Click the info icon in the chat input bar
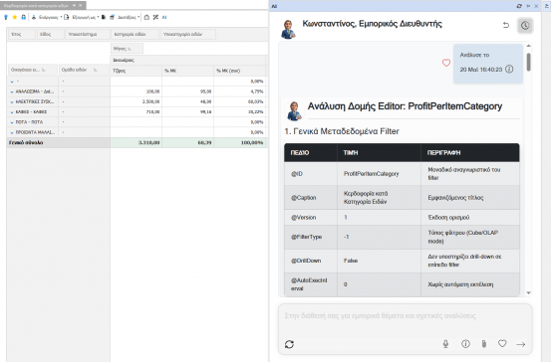Screen dimensions: 551x362 pyautogui.click(x=465, y=344)
